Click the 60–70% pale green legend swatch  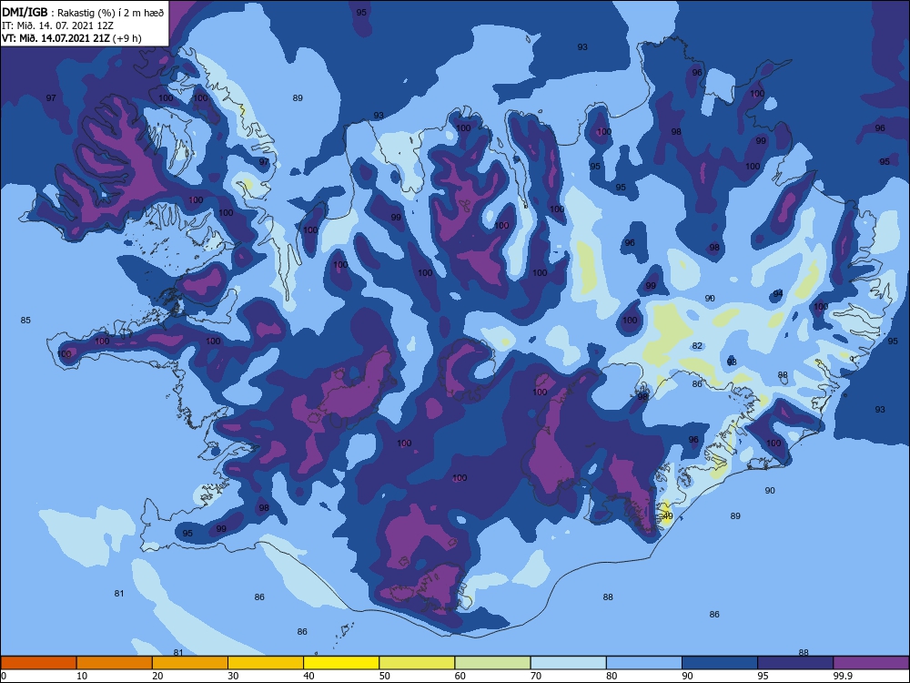tap(492, 663)
